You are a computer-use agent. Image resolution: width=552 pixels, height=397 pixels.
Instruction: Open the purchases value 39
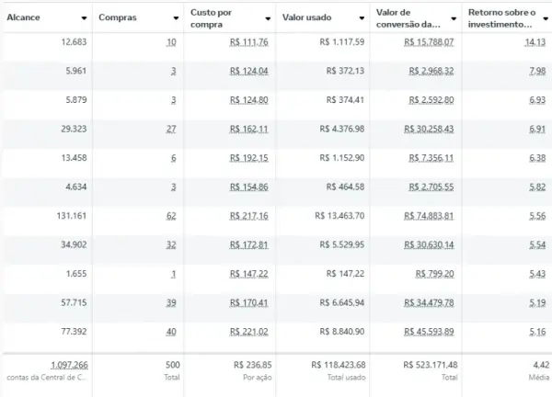pos(171,302)
